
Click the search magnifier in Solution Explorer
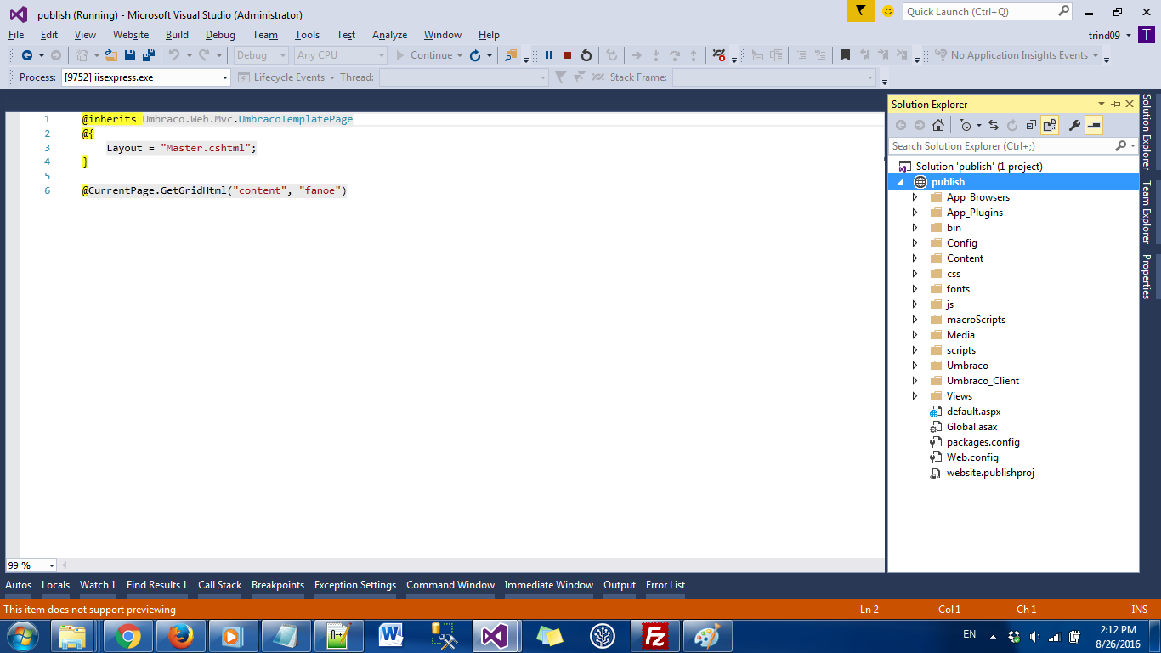[x=1120, y=146]
